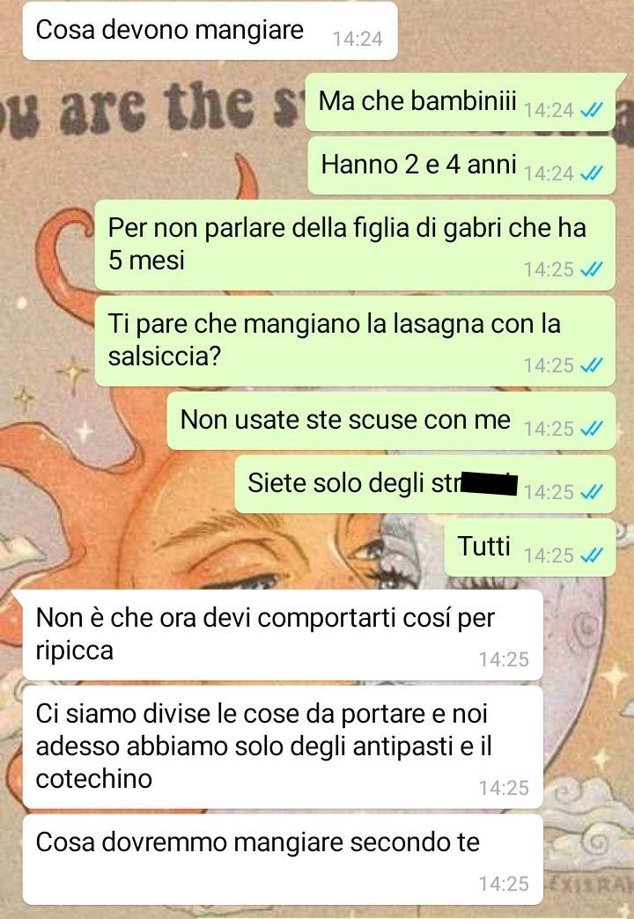The image size is (634, 919).
Task: Select 'Non usate ste scuse con me'
Action: 391,421
